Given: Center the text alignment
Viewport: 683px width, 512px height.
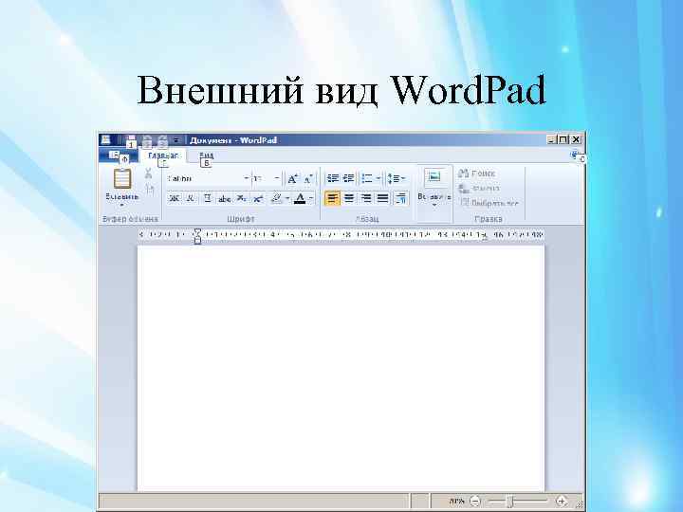Looking at the screenshot, I should click(349, 198).
